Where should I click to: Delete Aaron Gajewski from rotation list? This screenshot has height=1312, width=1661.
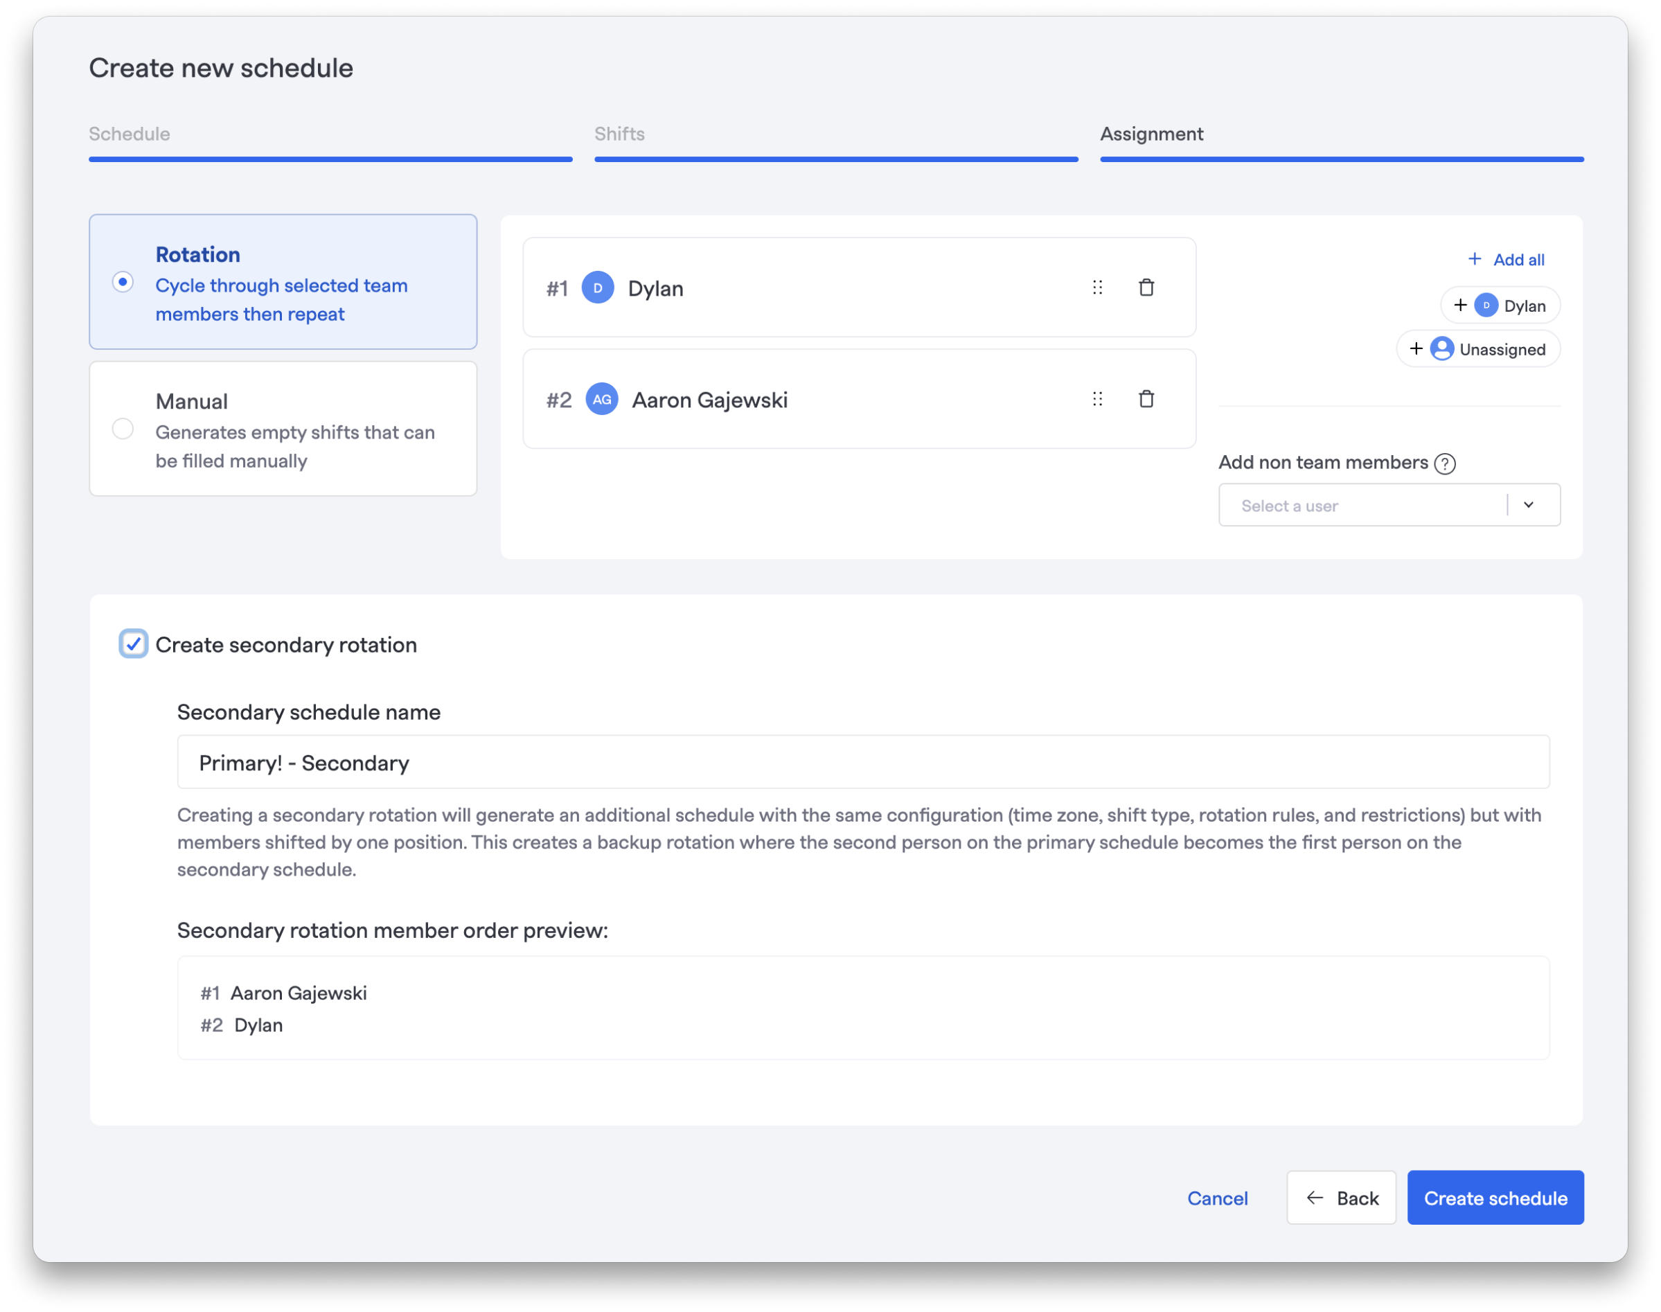[1146, 399]
